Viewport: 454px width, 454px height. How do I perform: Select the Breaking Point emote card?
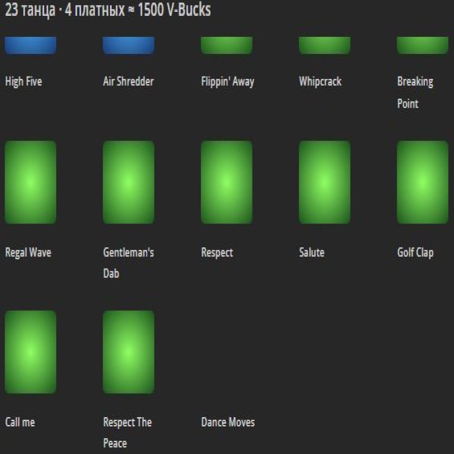(x=423, y=45)
